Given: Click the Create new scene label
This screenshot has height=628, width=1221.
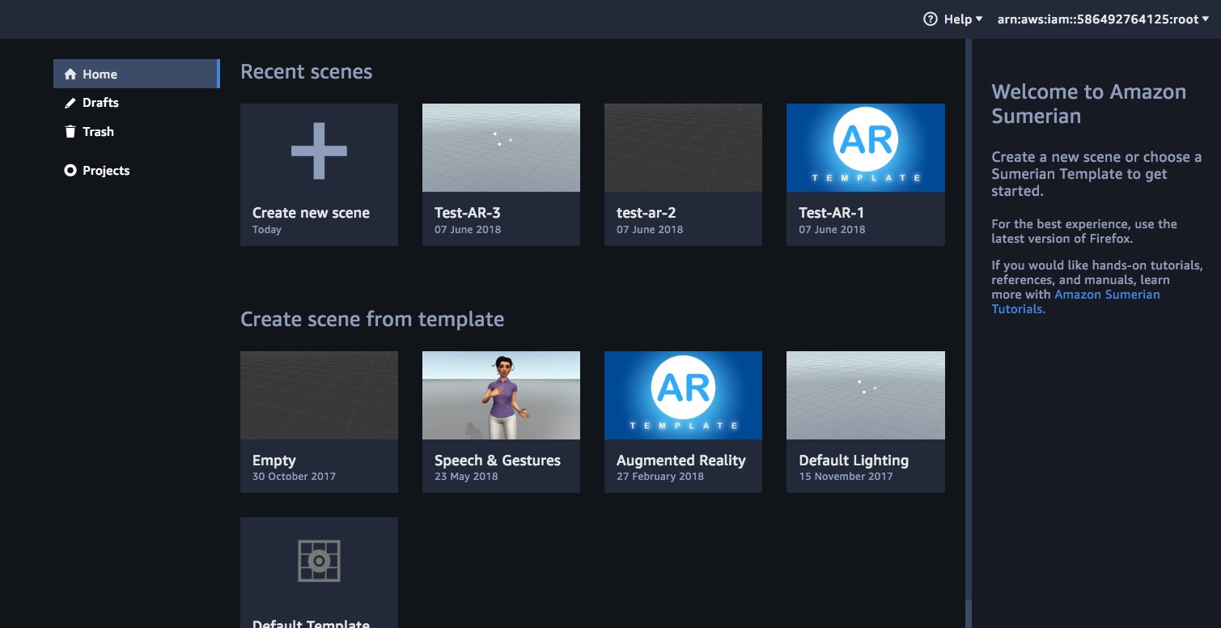Looking at the screenshot, I should pos(311,213).
